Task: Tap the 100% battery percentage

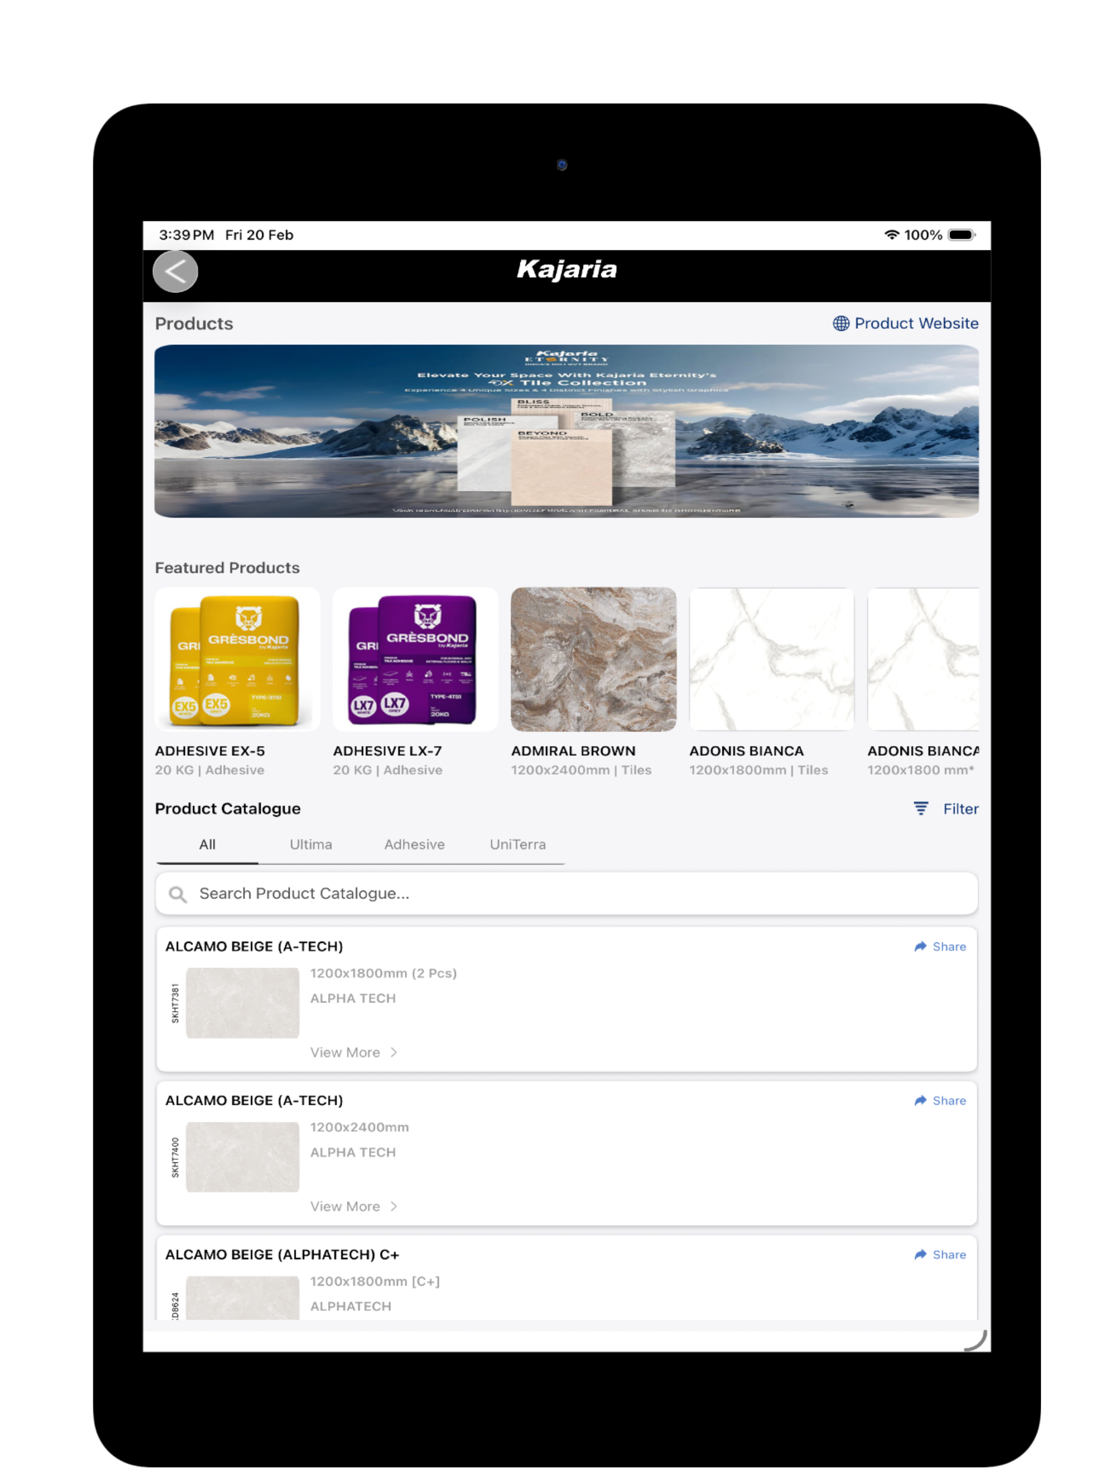Action: [923, 235]
